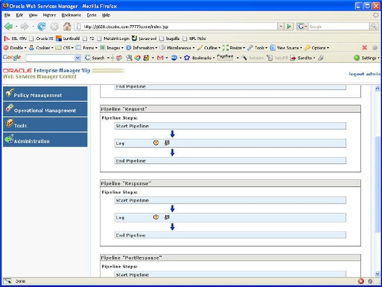Click the Firefox back arrow button
382x287 pixels.
8,26
